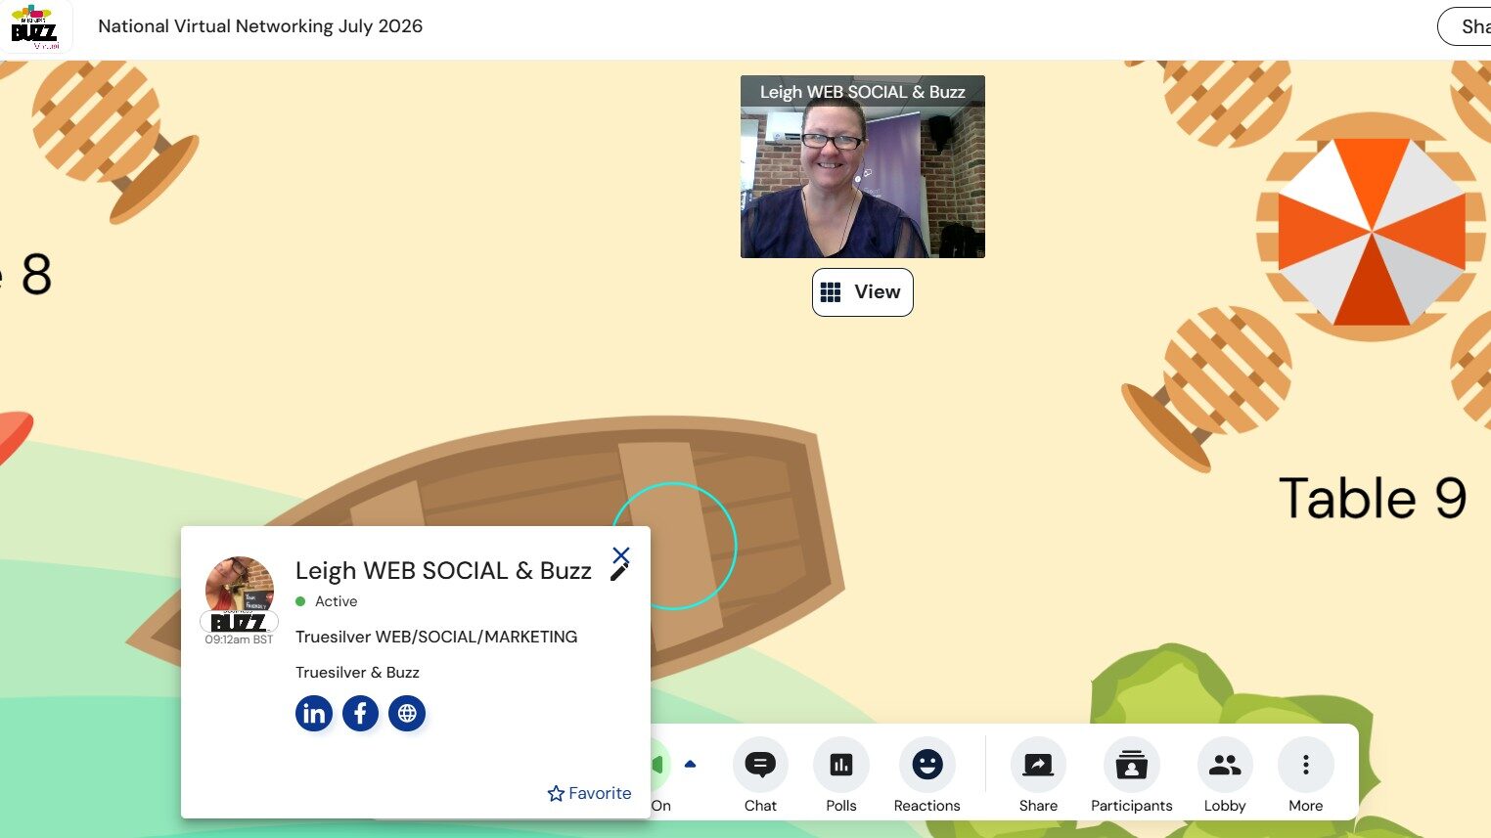Click the Truesilver WEB/SOCIAL/MARKETING text
Screen dimensions: 1491x838
click(436, 637)
